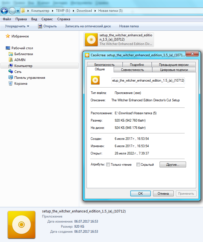Screen dimensions: 203x242
Task: Open the Справка menu
Action: [x=64, y=19]
